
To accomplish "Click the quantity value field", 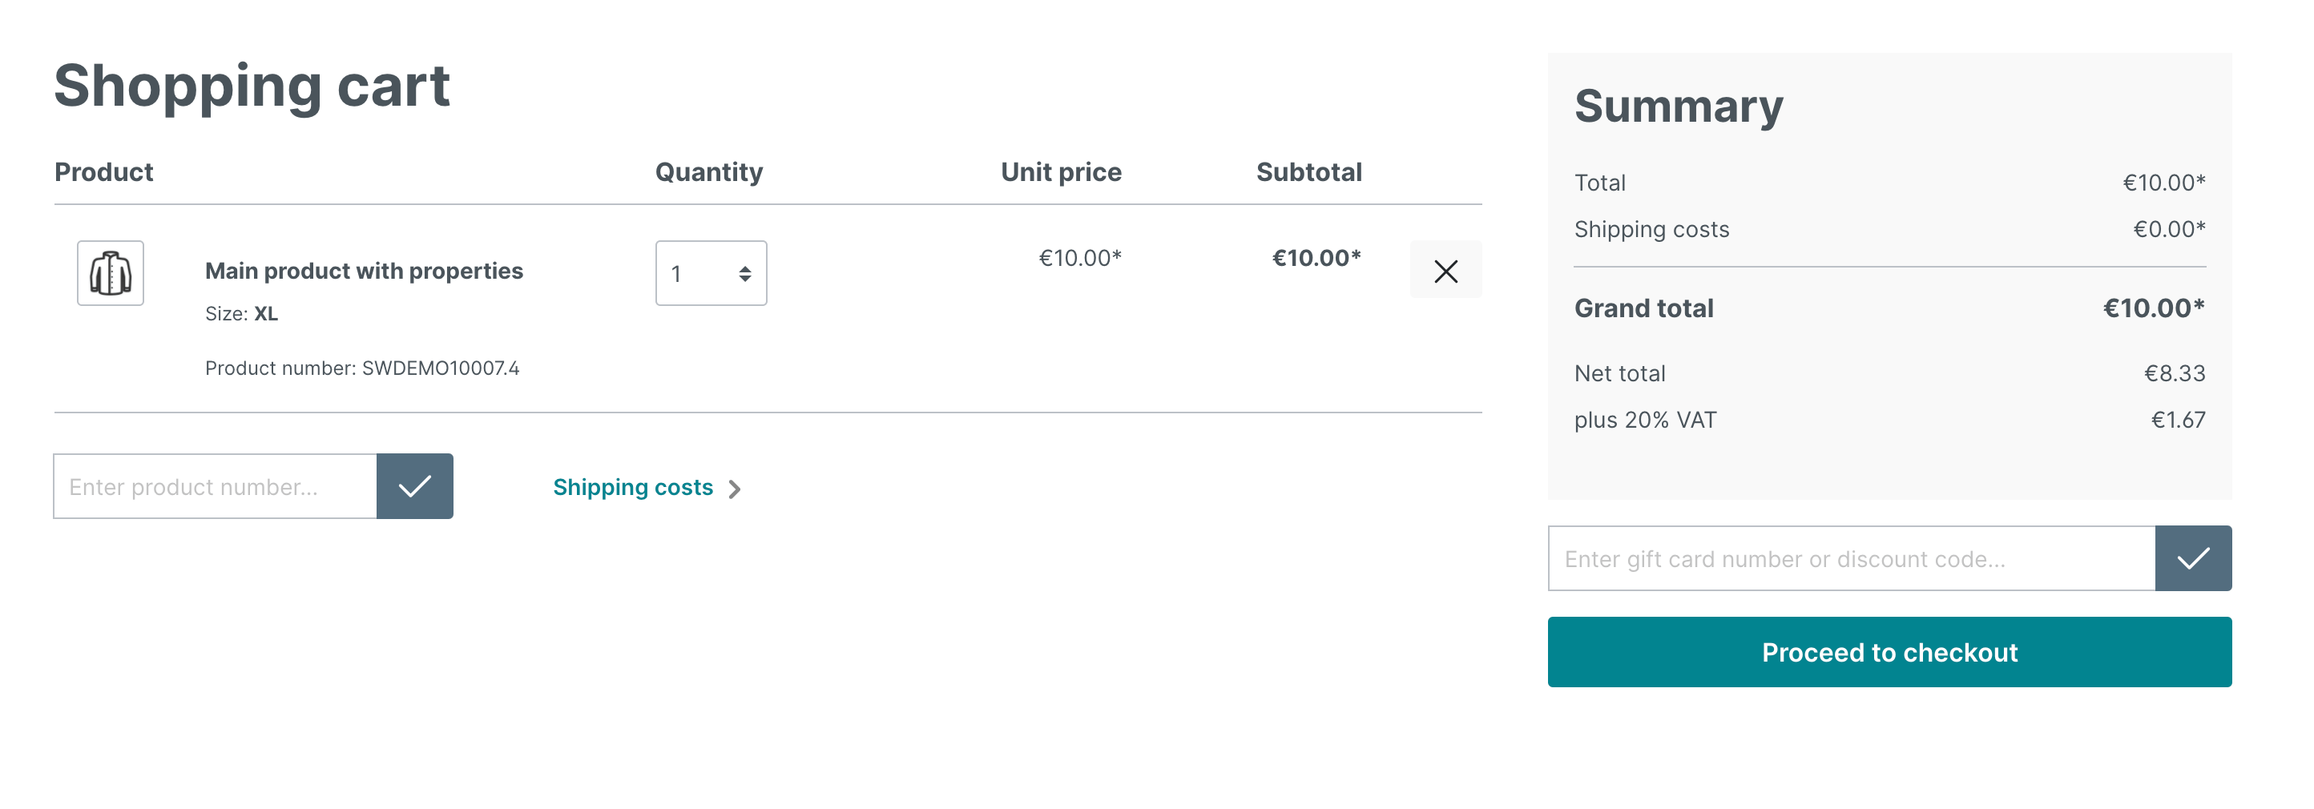I will point(691,273).
